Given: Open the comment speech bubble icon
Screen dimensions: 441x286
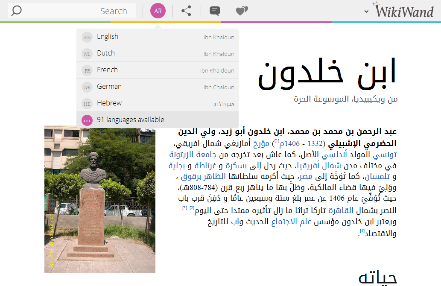Looking at the screenshot, I should pyautogui.click(x=215, y=11).
